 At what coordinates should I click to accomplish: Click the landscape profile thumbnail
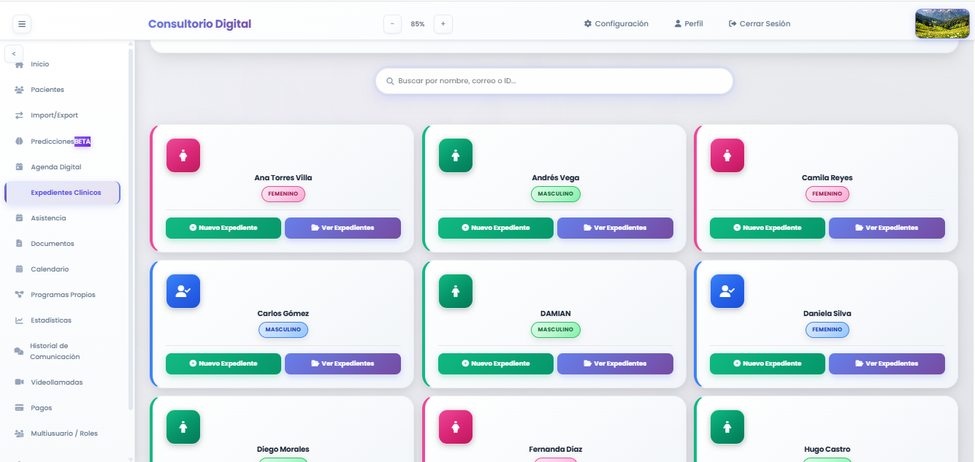click(x=942, y=23)
